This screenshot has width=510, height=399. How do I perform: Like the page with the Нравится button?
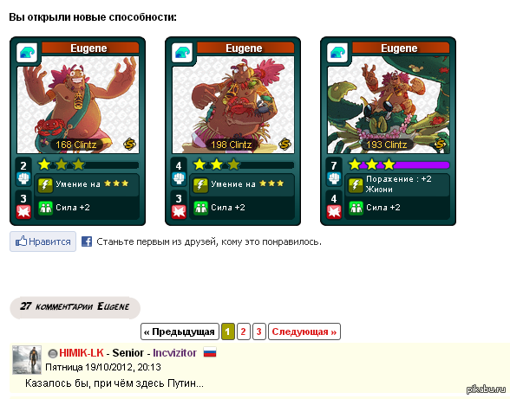coord(43,241)
